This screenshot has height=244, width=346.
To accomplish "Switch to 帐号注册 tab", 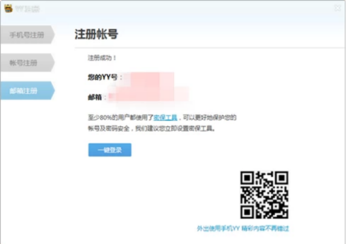I will pyautogui.click(x=27, y=63).
